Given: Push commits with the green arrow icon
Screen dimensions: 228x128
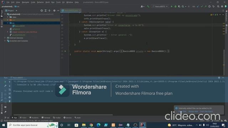Looking at the screenshot, I should coord(206,6).
